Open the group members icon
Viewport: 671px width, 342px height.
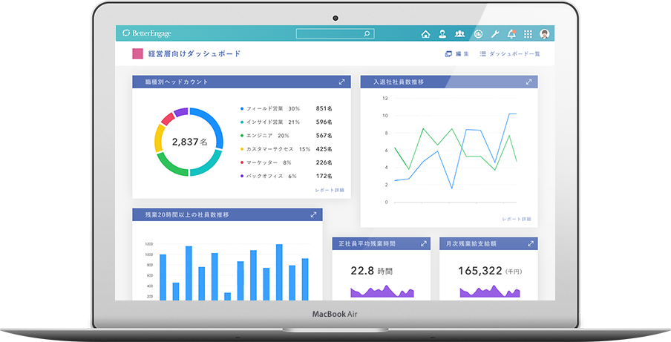[x=460, y=34]
